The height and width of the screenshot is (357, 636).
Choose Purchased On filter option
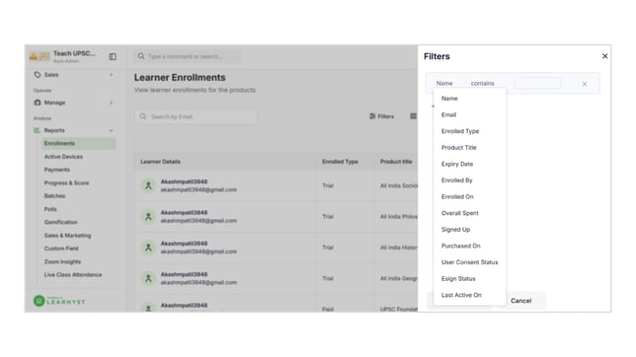pyautogui.click(x=461, y=246)
